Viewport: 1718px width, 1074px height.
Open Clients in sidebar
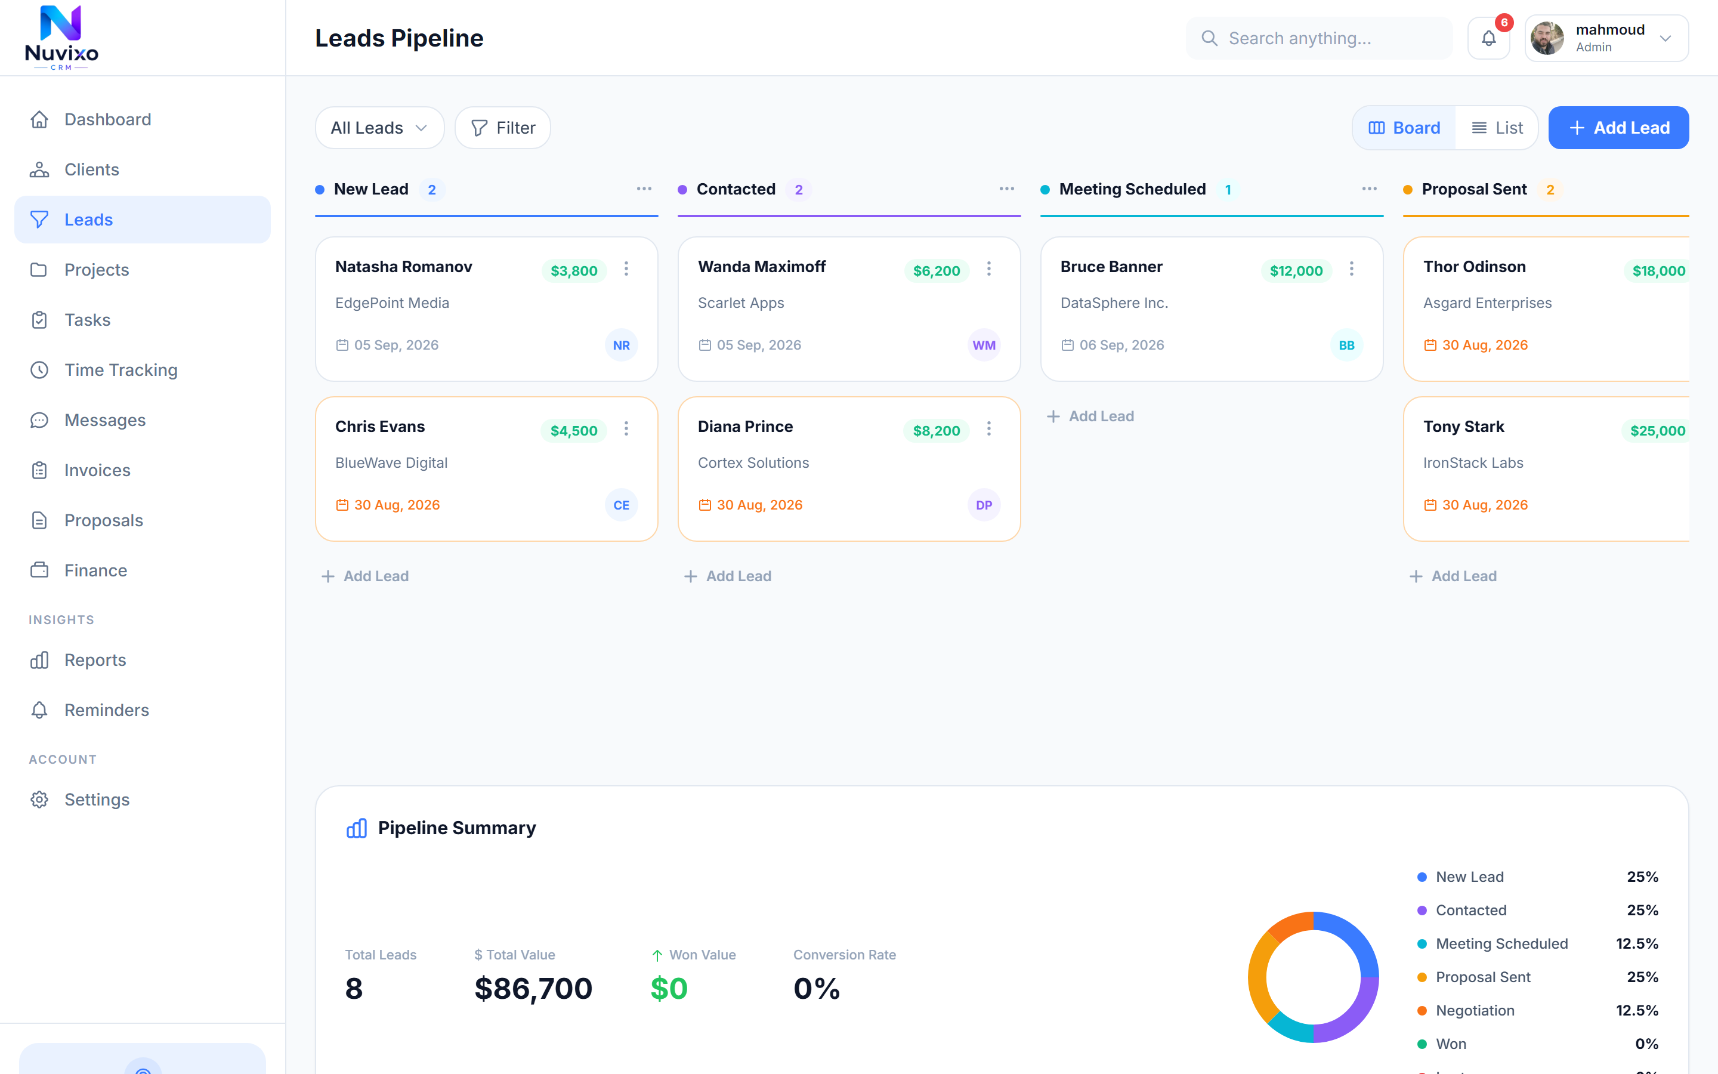[142, 170]
